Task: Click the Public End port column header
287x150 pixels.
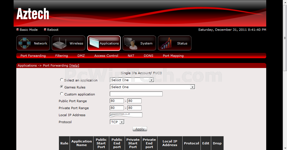Action: point(117,143)
